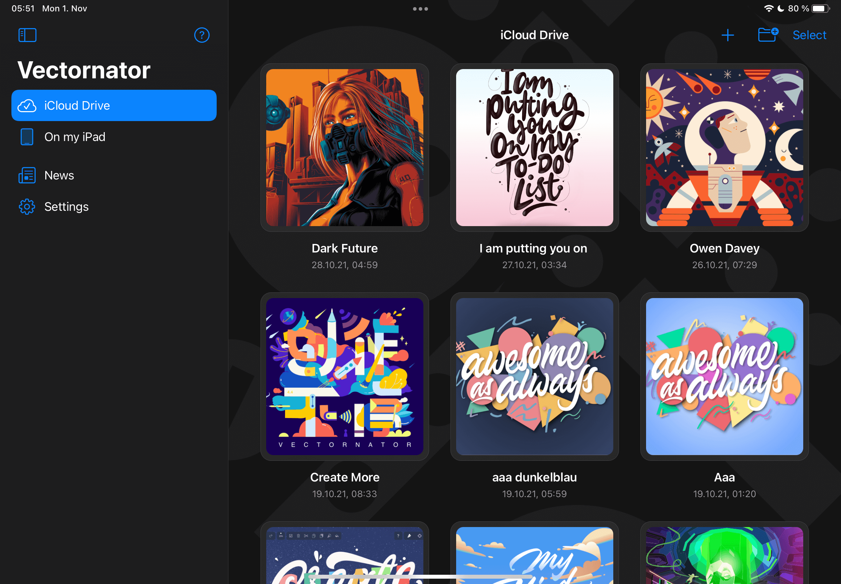The height and width of the screenshot is (584, 841).
Task: Open the Dark Future artwork thumbnail
Action: (345, 147)
